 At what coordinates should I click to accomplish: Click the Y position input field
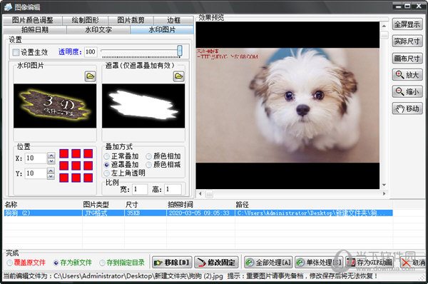pos(36,173)
